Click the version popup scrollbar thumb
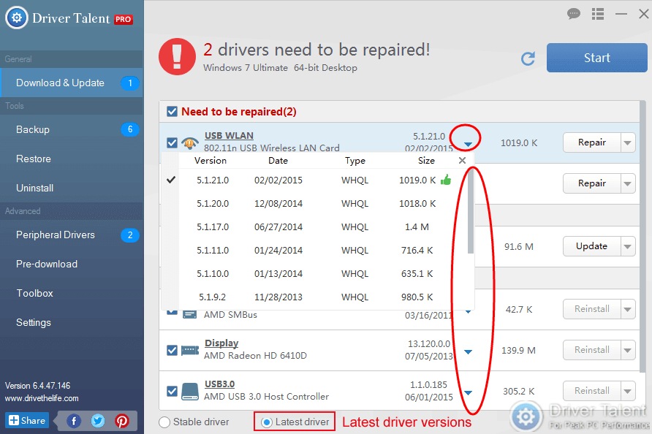The width and height of the screenshot is (652, 434). pyautogui.click(x=470, y=210)
